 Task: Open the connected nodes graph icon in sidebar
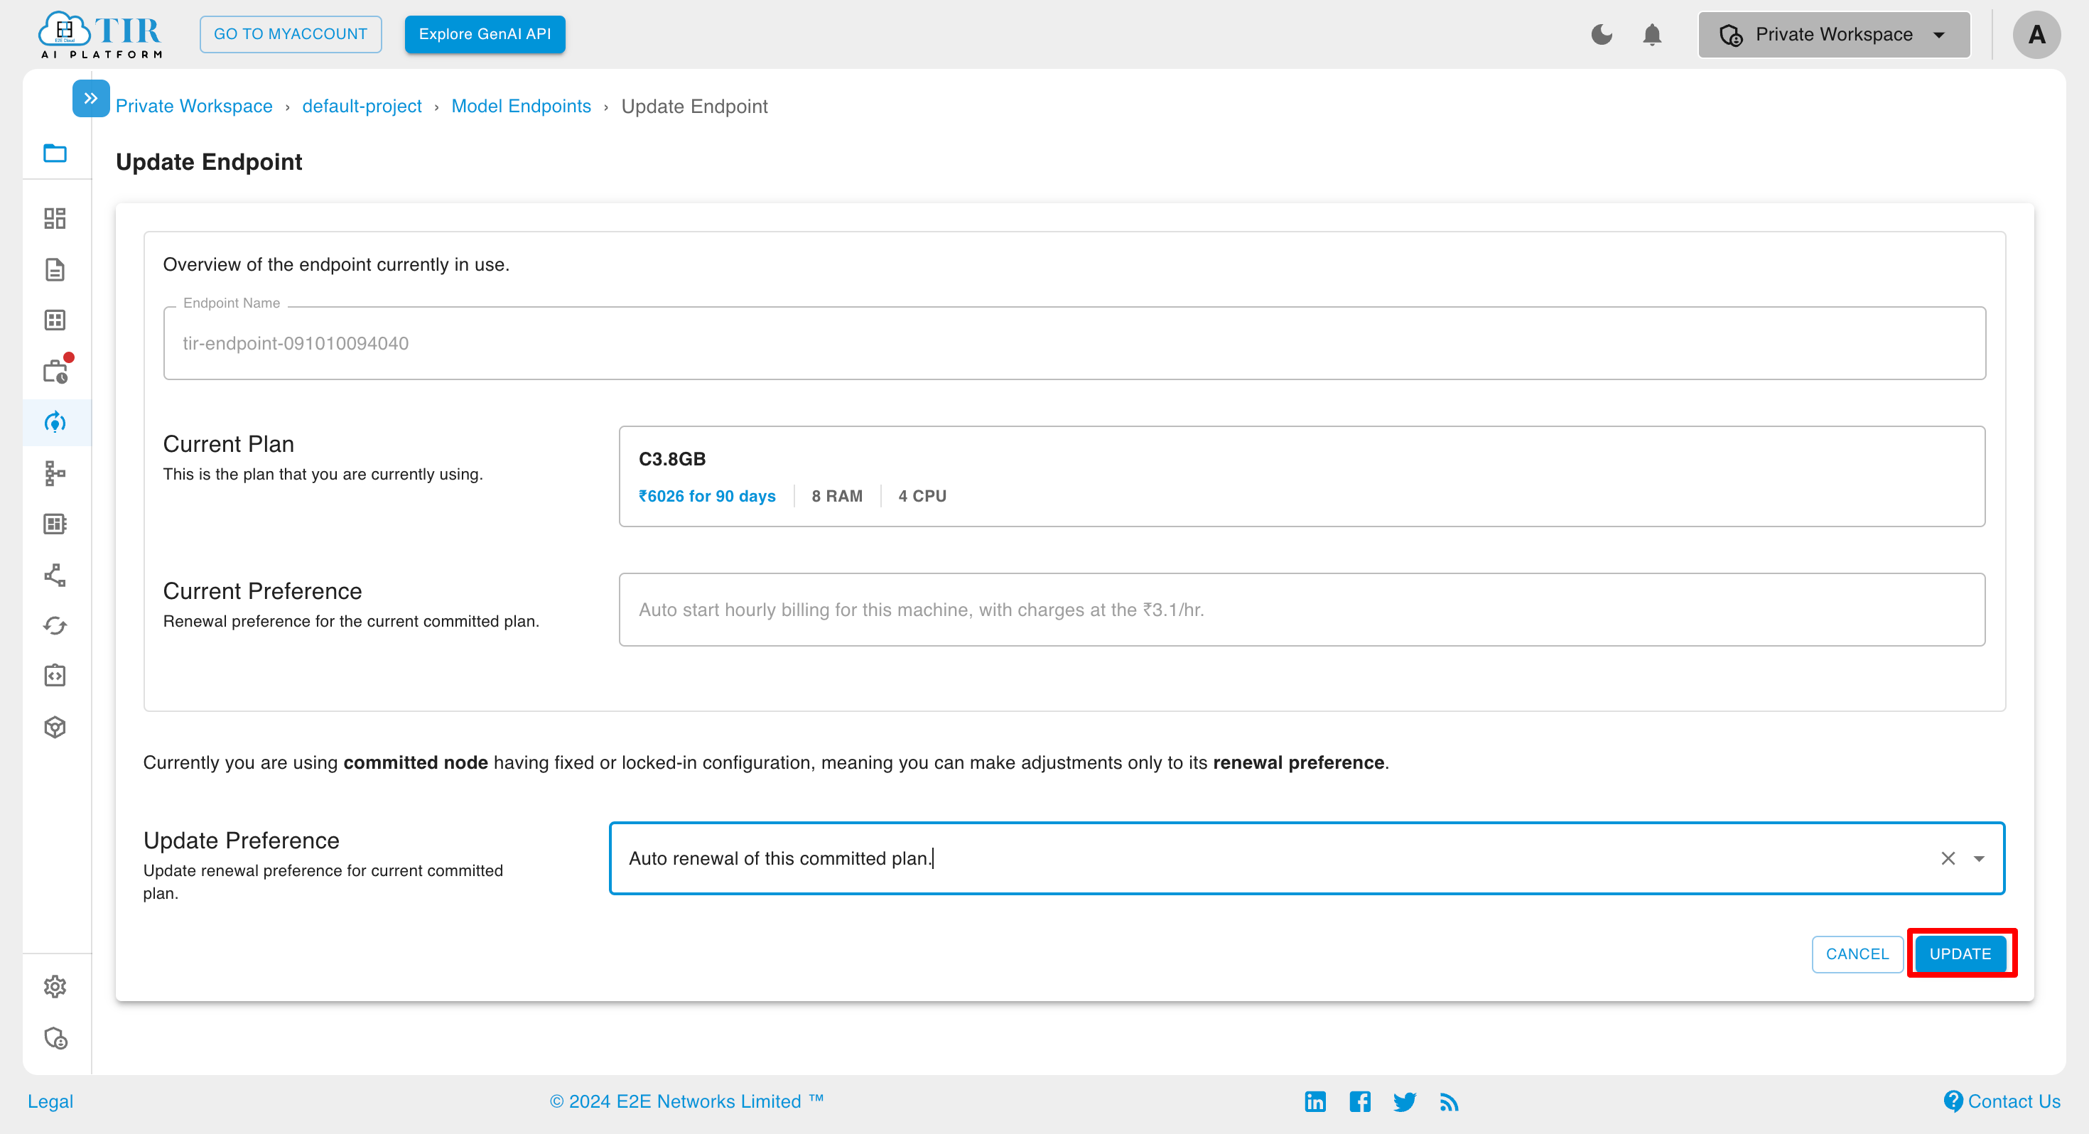click(55, 575)
